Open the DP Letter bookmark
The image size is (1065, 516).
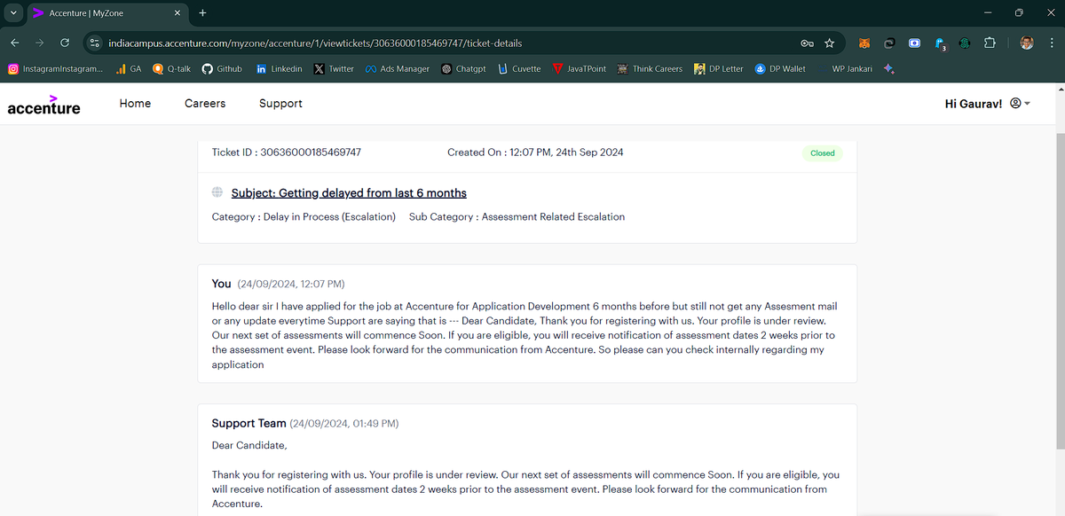(719, 68)
